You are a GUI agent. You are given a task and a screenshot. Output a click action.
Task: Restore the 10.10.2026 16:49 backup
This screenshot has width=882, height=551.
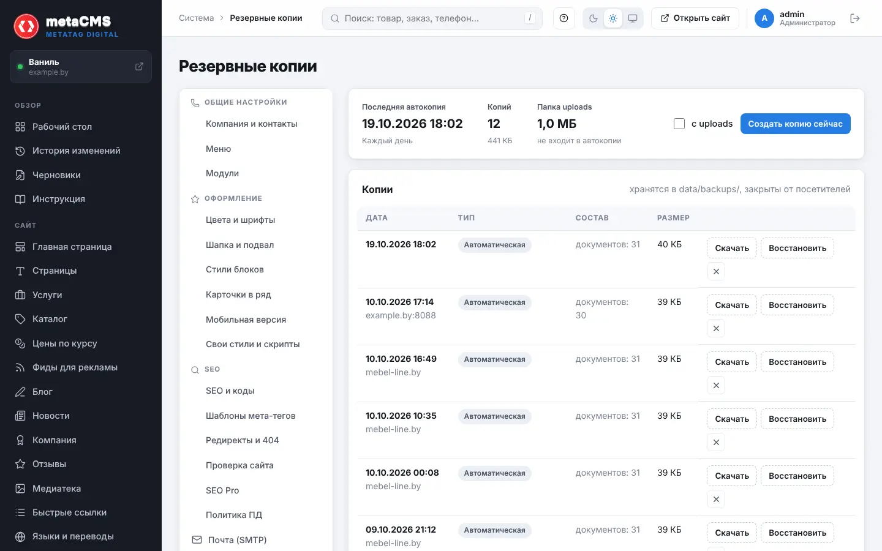tap(797, 362)
